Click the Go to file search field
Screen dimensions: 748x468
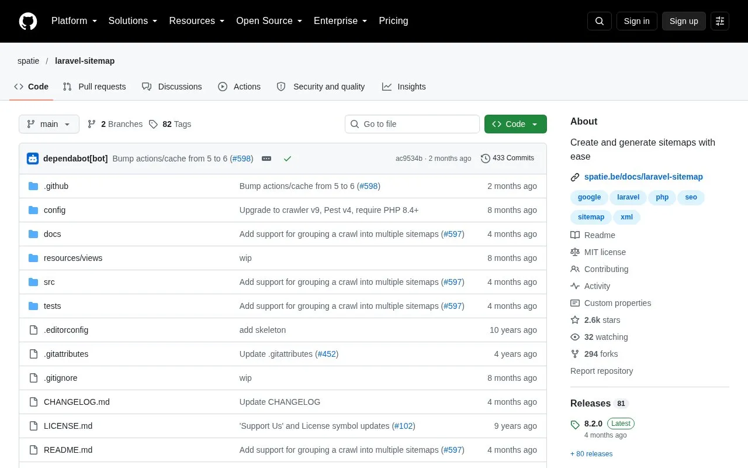[412, 124]
